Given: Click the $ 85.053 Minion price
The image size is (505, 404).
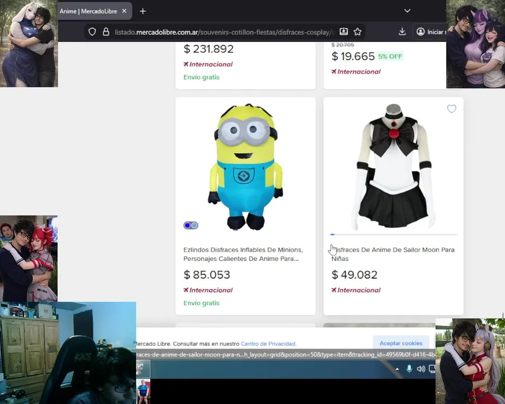Looking at the screenshot, I should click(206, 275).
